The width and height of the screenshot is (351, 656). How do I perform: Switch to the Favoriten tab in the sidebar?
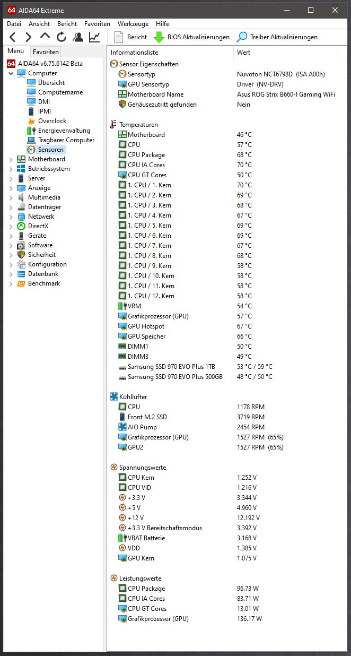point(46,52)
